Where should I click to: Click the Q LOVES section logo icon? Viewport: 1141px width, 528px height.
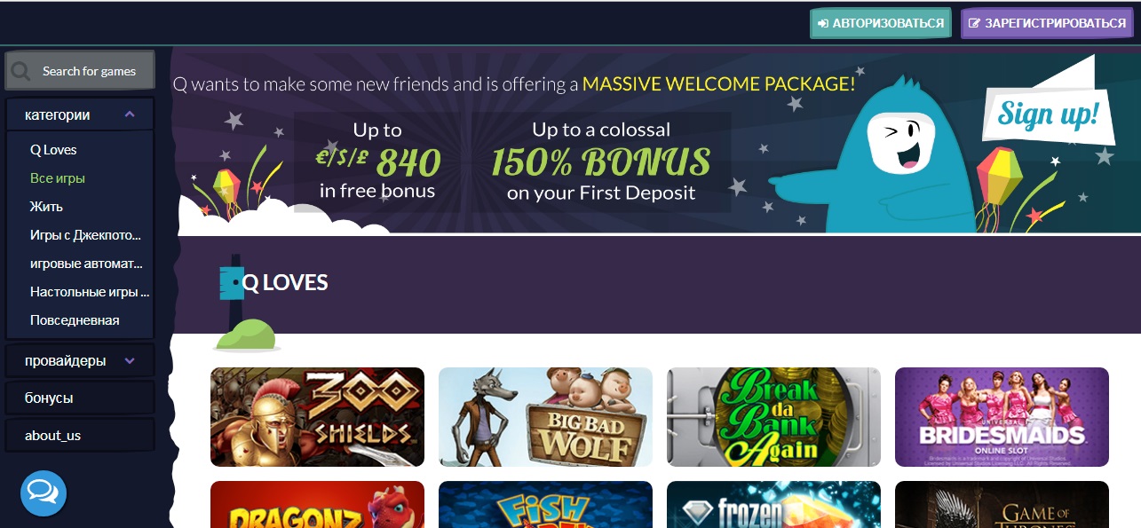click(x=231, y=282)
